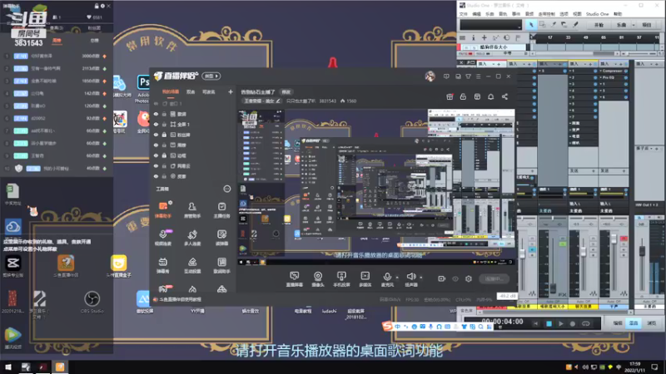Click the 项目 button in Studio One
666x374 pixels.
pyautogui.click(x=647, y=25)
